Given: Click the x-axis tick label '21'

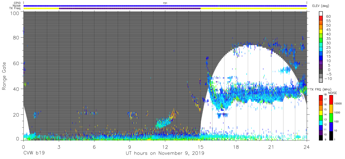Looking at the screenshot, I should click(271, 147).
